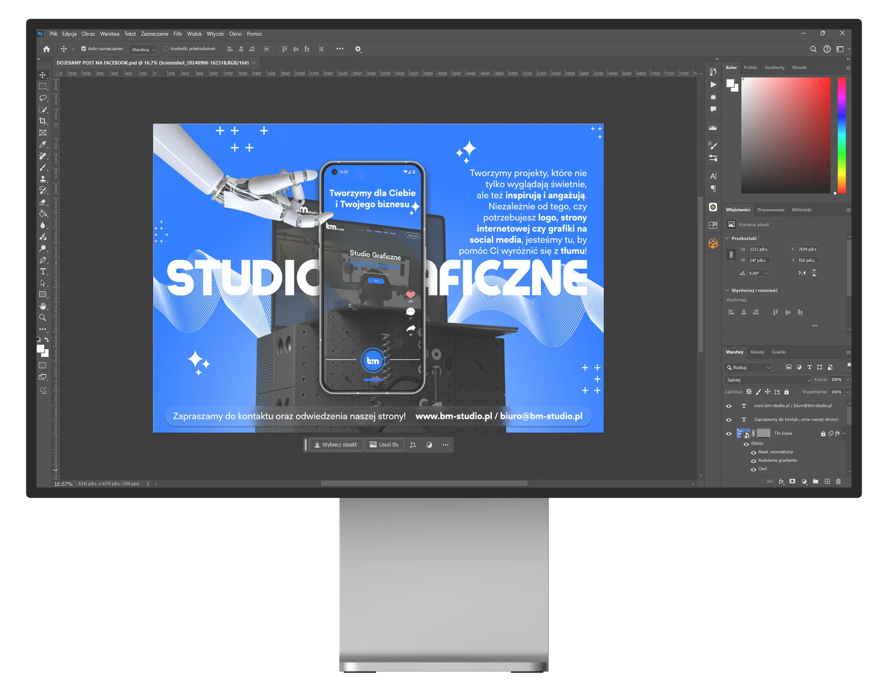Hide the Tło kopia layer
The image size is (888, 690).
[x=729, y=434]
